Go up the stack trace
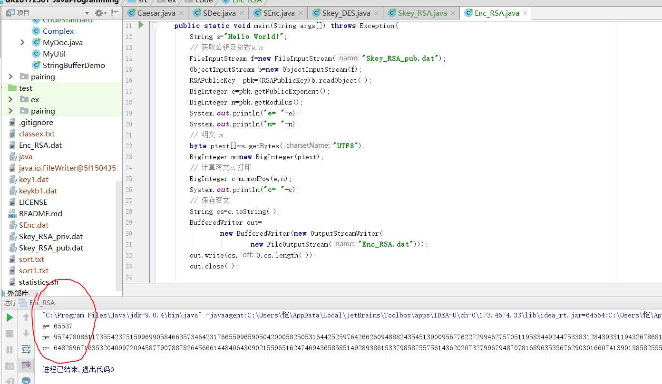 26,317
